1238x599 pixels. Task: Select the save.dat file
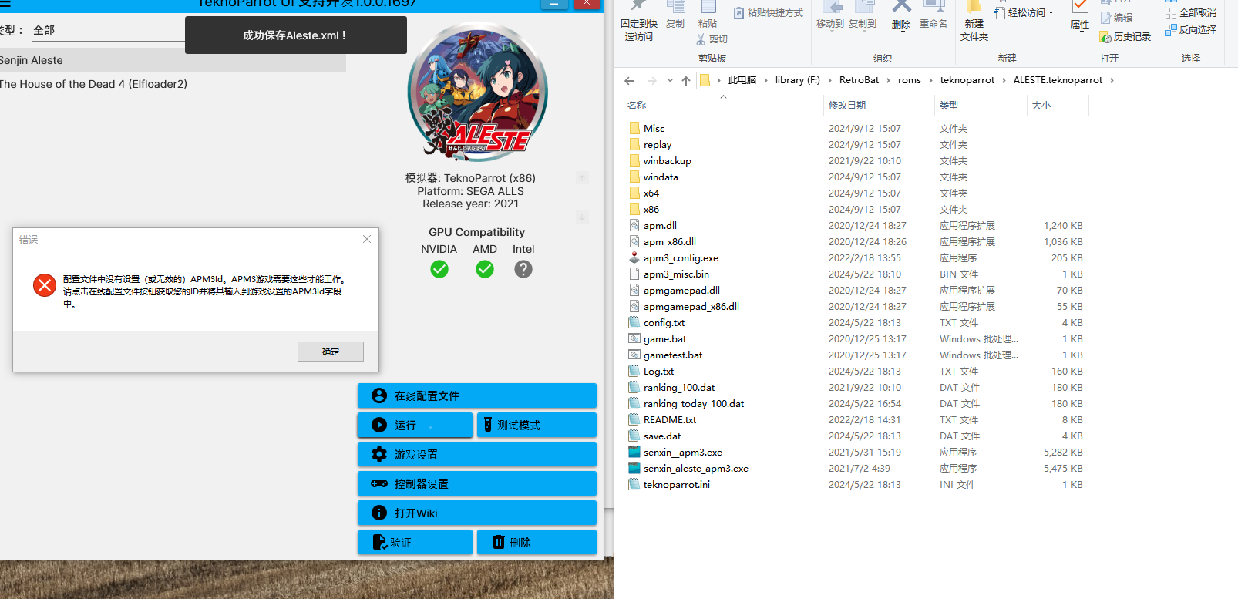[662, 436]
